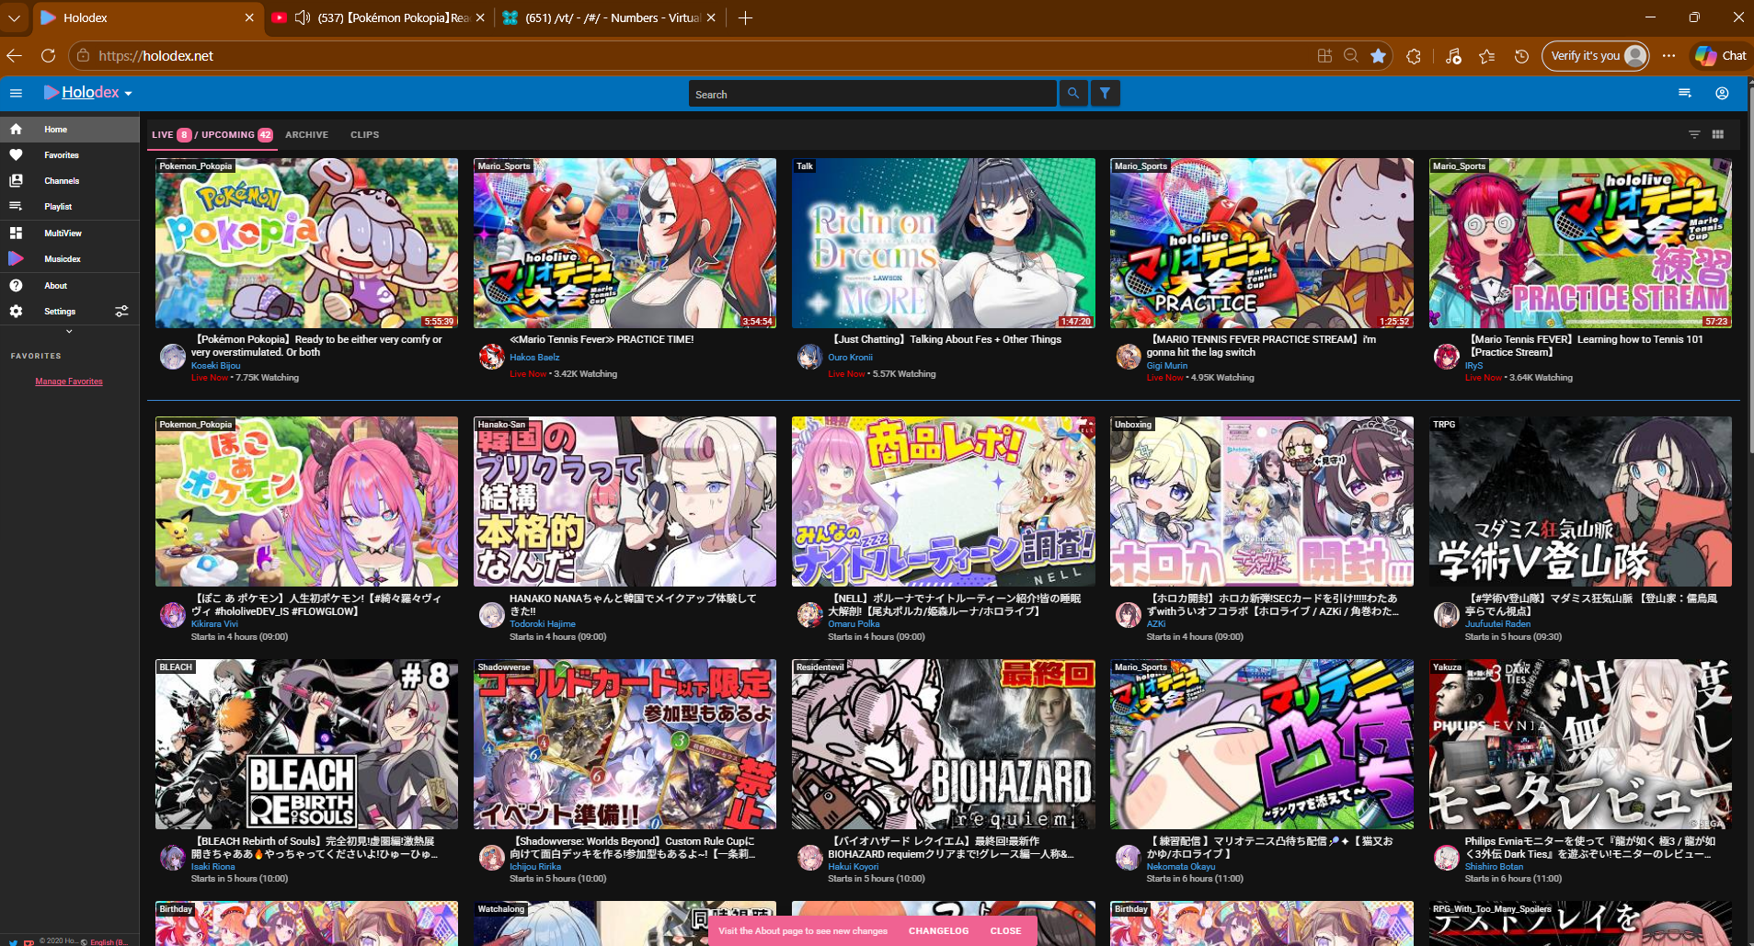Click the Changelog button in the notification

(x=938, y=931)
